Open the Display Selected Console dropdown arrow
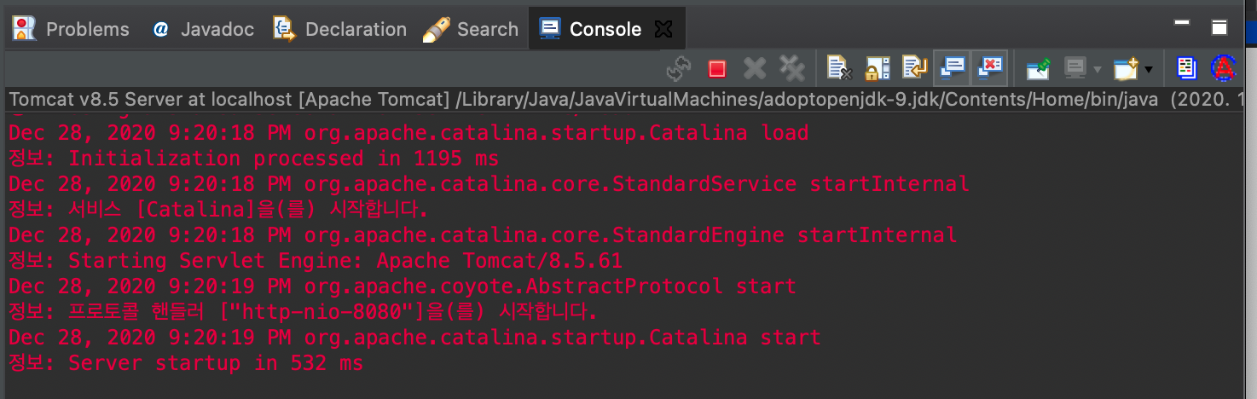This screenshot has height=399, width=1257. point(1097,69)
